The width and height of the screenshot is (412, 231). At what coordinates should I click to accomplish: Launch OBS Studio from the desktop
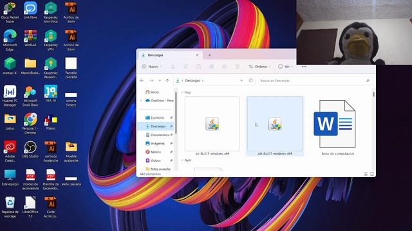click(x=30, y=150)
